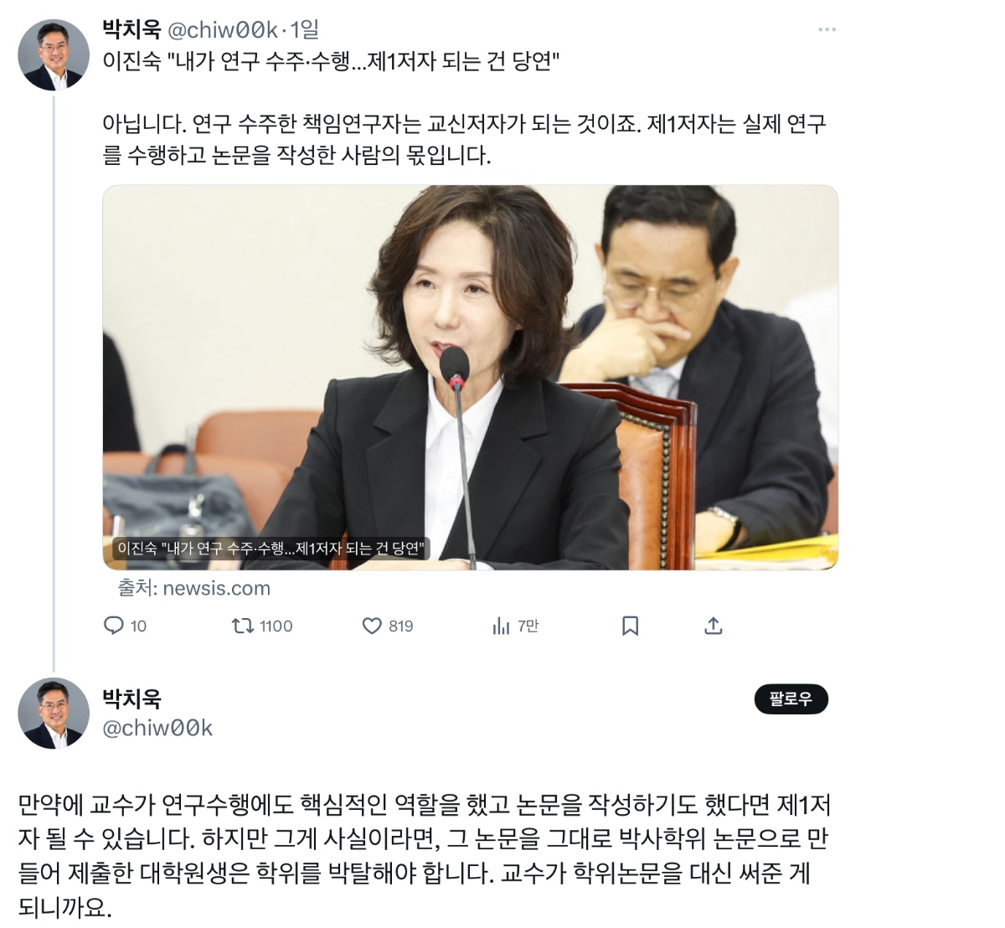Screen dimensions: 1005x928
Task: Like the tweet showing 819 hearts
Action: [x=388, y=626]
